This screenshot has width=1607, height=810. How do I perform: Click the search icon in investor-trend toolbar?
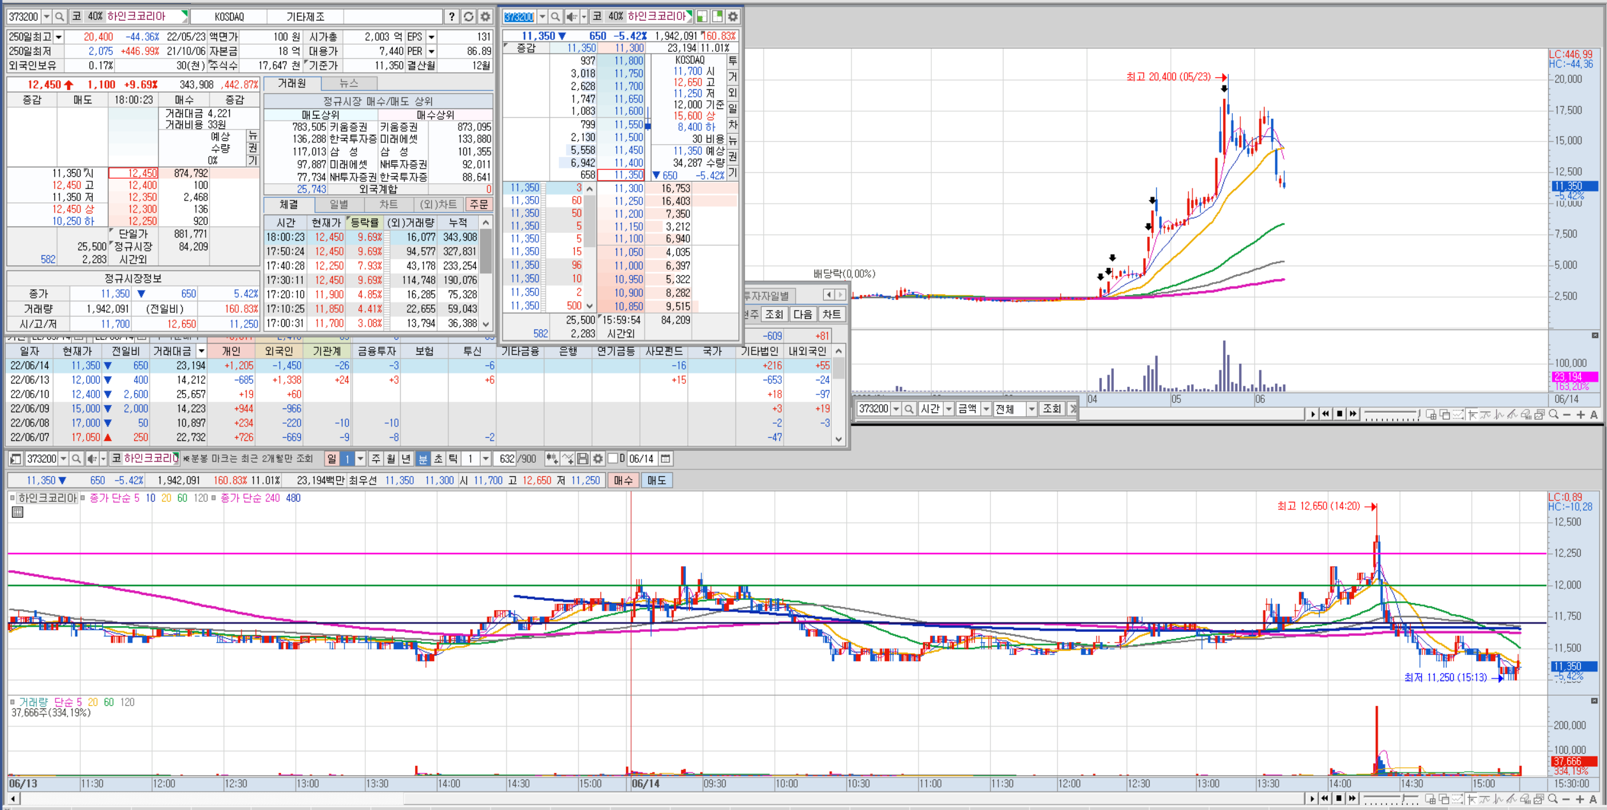909,409
